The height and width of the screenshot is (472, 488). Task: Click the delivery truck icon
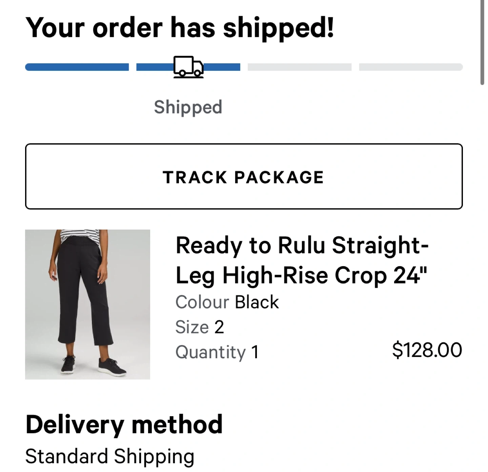tap(188, 67)
